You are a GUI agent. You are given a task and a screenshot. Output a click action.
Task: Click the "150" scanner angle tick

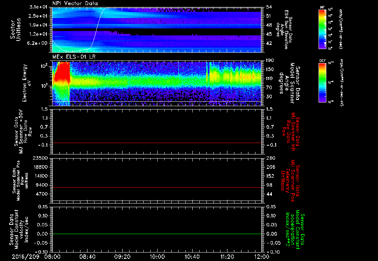point(270,69)
